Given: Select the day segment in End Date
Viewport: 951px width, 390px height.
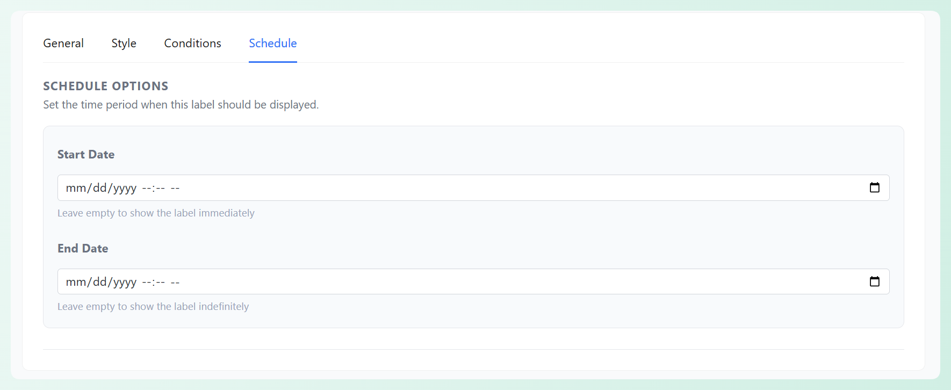Looking at the screenshot, I should pos(99,282).
